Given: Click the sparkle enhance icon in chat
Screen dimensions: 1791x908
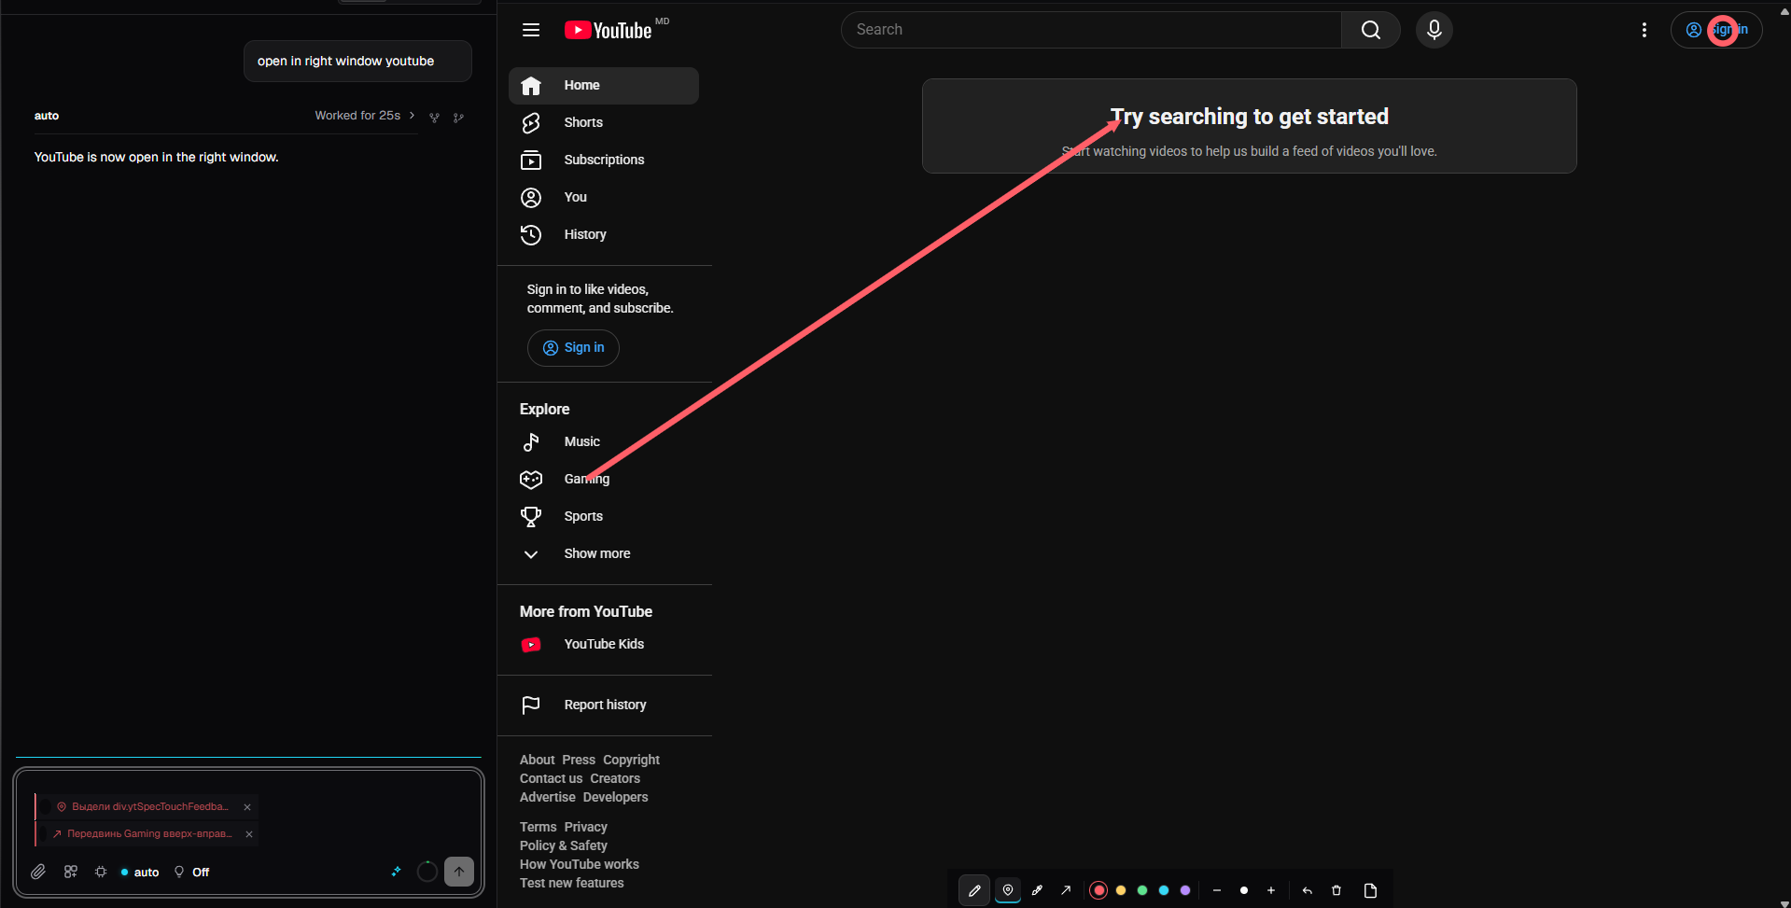Looking at the screenshot, I should tap(396, 872).
